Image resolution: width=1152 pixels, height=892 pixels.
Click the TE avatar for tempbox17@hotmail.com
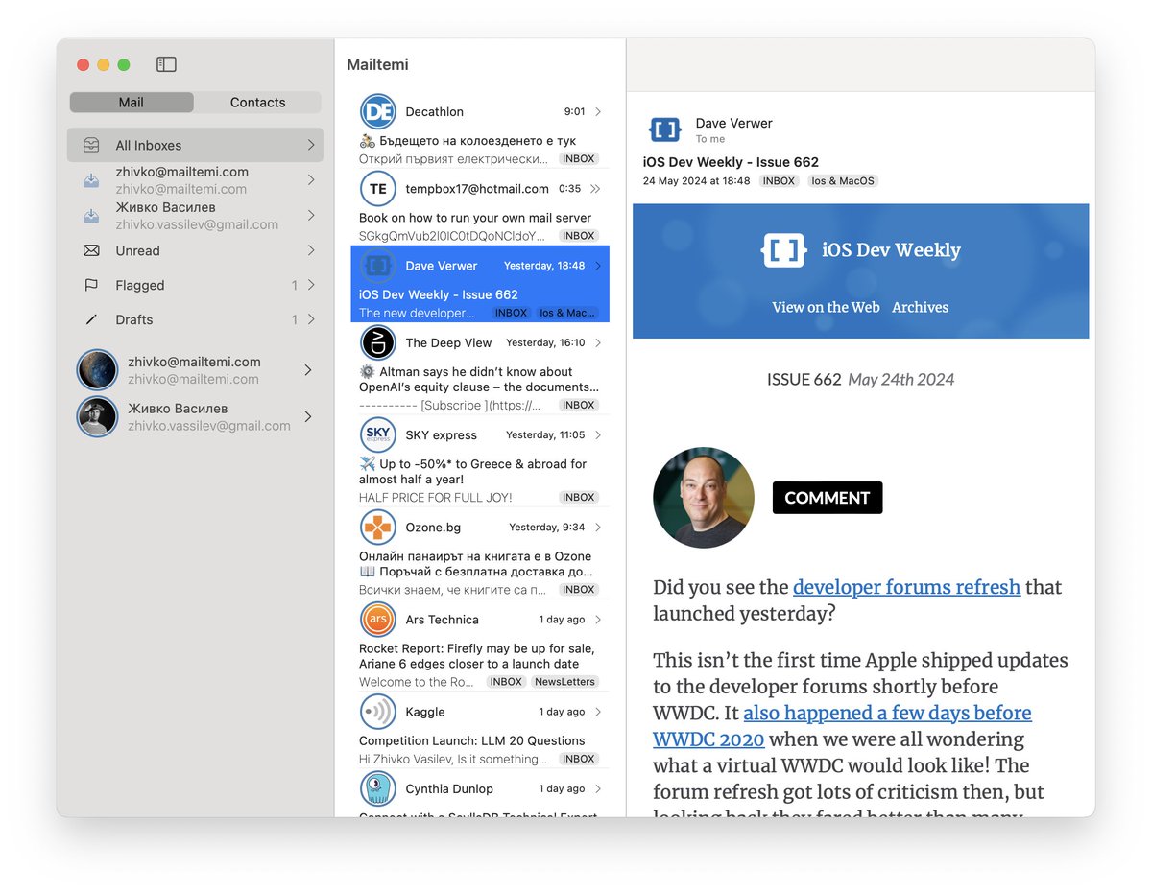click(378, 189)
